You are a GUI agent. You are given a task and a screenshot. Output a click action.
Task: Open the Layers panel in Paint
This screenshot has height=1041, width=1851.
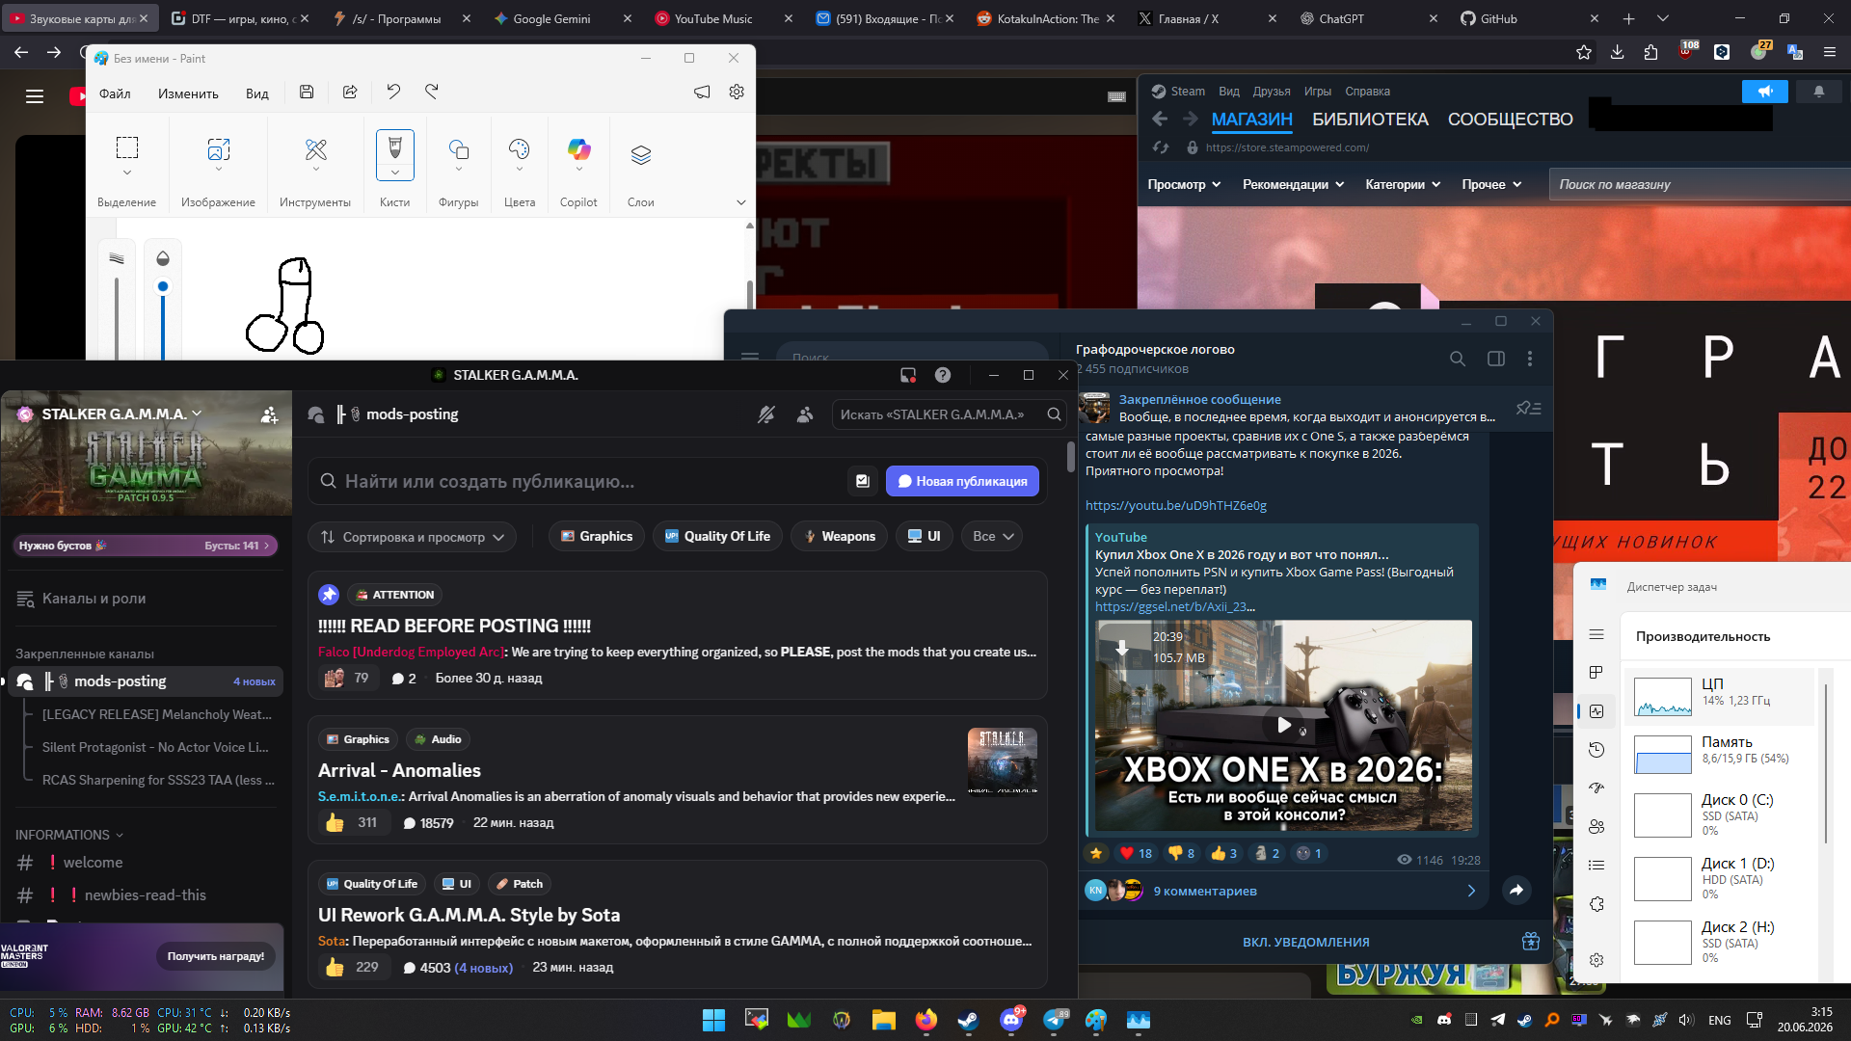pyautogui.click(x=641, y=154)
